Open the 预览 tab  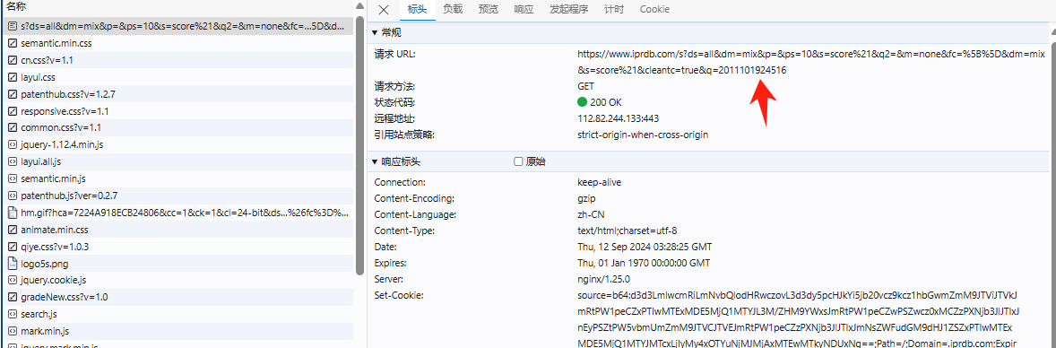click(x=489, y=10)
